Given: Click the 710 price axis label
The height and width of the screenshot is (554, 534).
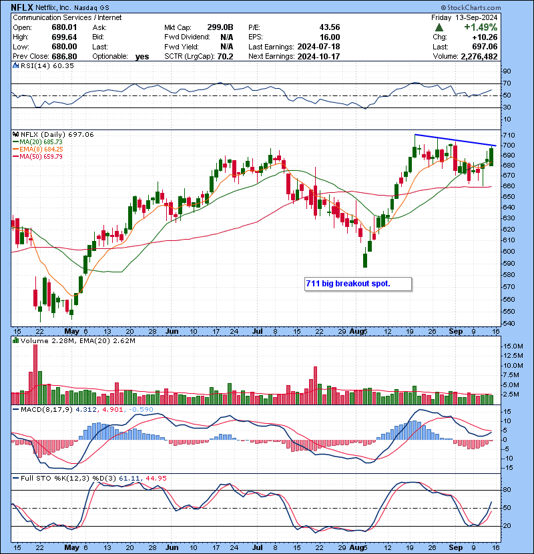Looking at the screenshot, I should [509, 135].
